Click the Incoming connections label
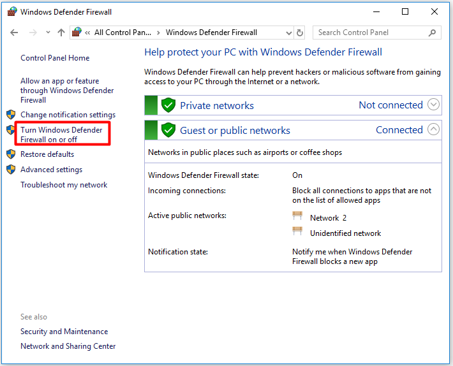 tap(187, 191)
